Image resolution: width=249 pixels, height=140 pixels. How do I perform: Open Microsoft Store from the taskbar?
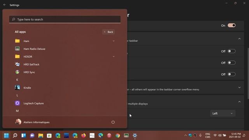point(49,135)
